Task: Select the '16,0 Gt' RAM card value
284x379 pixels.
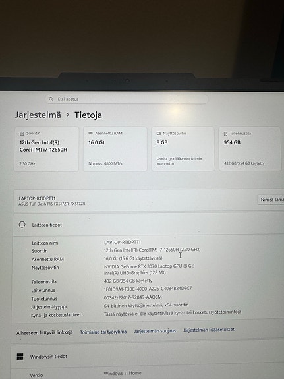Action: tap(96, 142)
